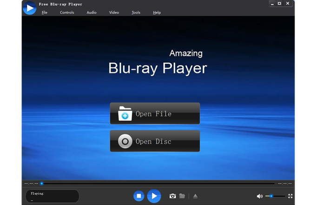Image resolution: width=316 pixels, height=205 pixels.
Task: Open the snapshot folder icon
Action: click(182, 196)
